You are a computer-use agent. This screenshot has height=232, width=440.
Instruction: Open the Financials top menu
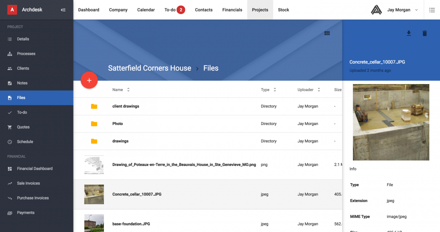[232, 10]
